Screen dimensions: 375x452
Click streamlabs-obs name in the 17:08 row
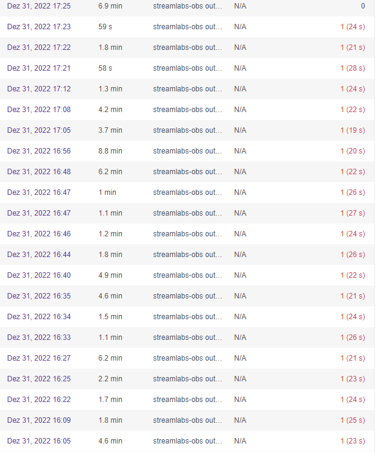click(x=187, y=110)
